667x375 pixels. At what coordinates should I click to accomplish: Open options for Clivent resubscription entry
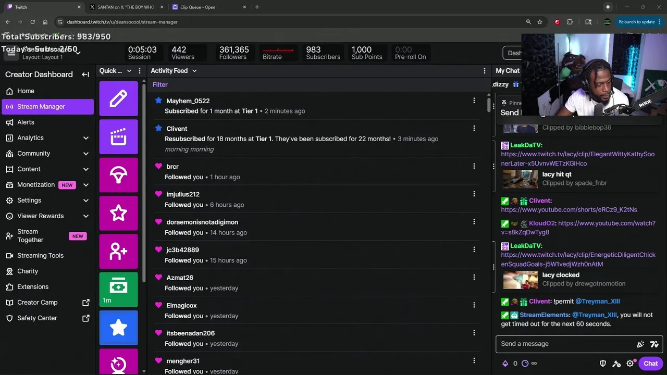pos(474,128)
